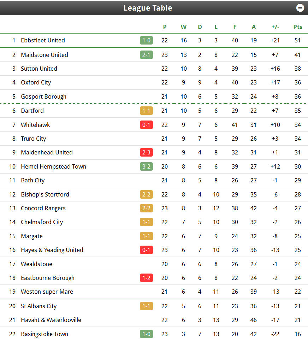This screenshot has width=308, height=346.
Task: Open the Sutton United team link
Action: coord(39,69)
